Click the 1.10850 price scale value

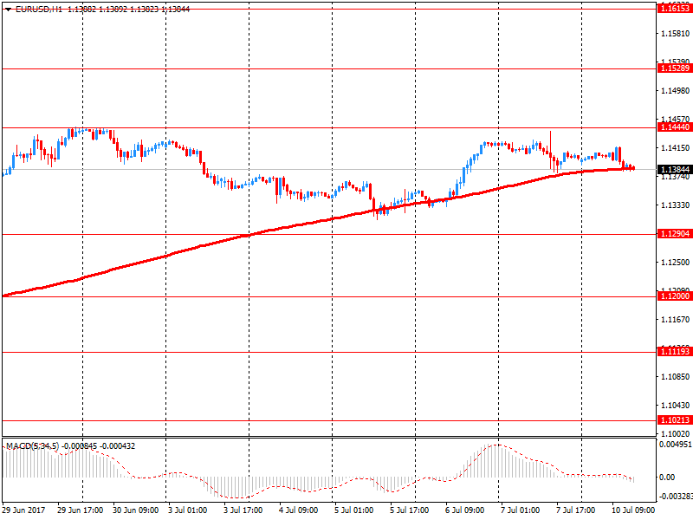[676, 377]
